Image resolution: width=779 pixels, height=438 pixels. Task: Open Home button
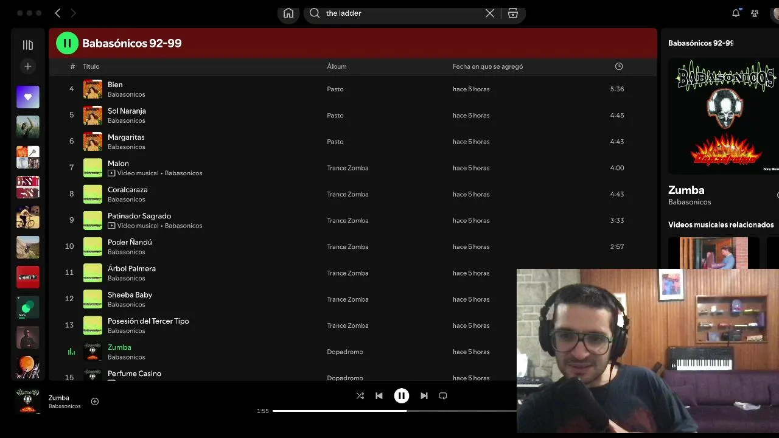point(288,13)
